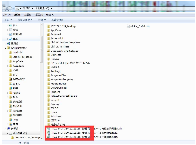
Task: Expand AppData node in navigation tree
Action: point(8,62)
